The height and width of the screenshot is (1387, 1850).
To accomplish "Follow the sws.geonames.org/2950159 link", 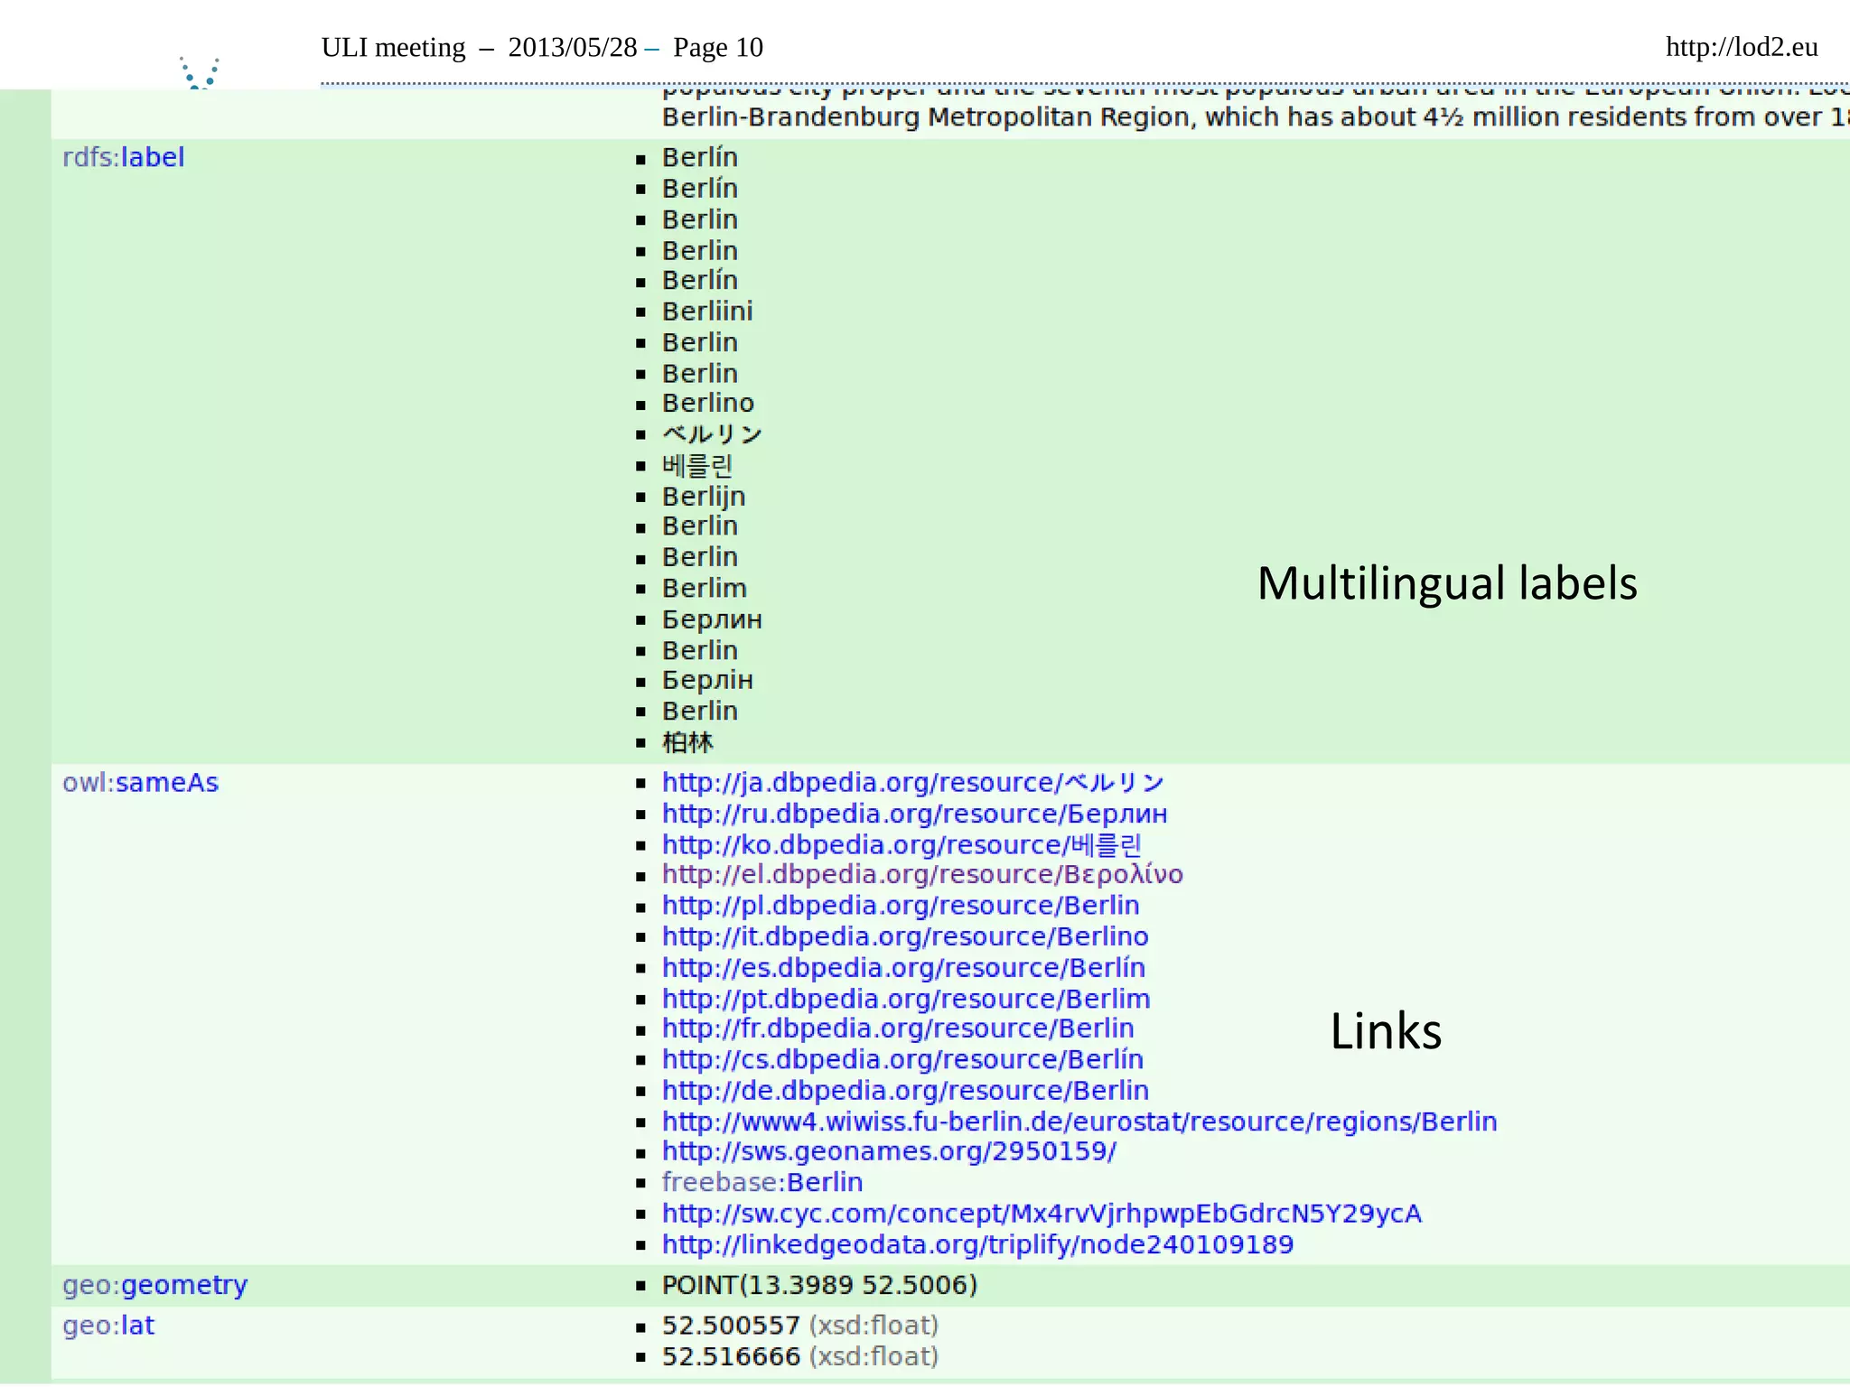I will click(x=889, y=1151).
